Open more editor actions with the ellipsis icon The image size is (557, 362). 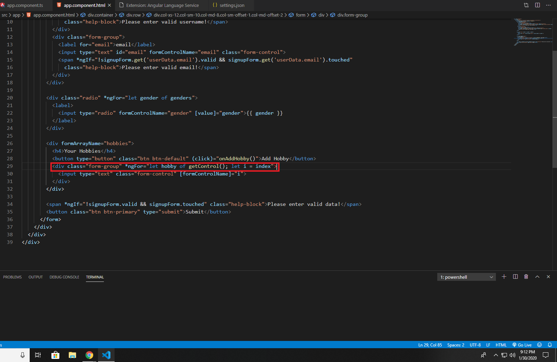click(549, 5)
